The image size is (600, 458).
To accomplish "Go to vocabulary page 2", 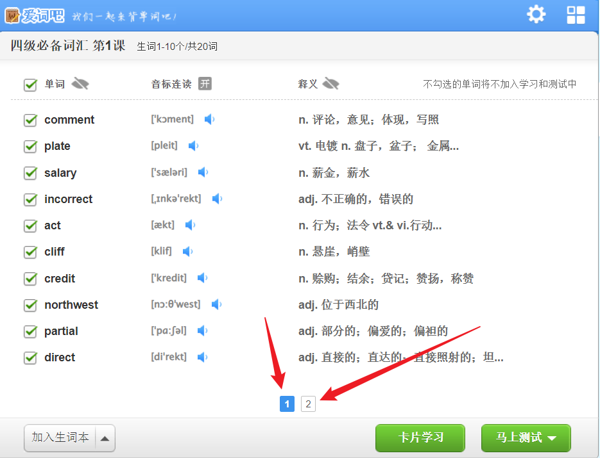I will click(307, 404).
